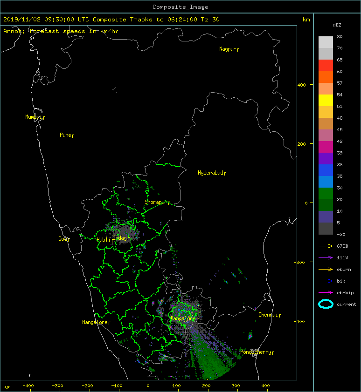Select the topmost light gray swatch
The height and width of the screenshot is (392, 361).
(x=326, y=42)
